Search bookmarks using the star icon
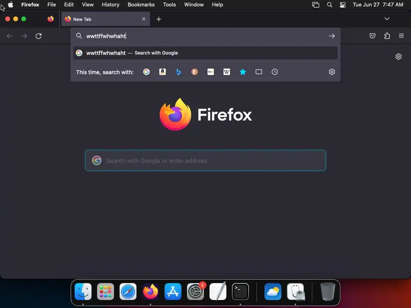Viewport: 411px width, 308px height. [x=243, y=72]
